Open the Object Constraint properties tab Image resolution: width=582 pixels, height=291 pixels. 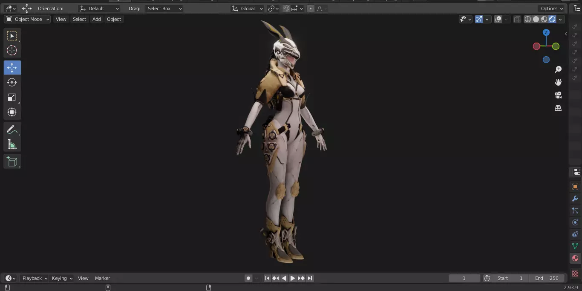[575, 234]
